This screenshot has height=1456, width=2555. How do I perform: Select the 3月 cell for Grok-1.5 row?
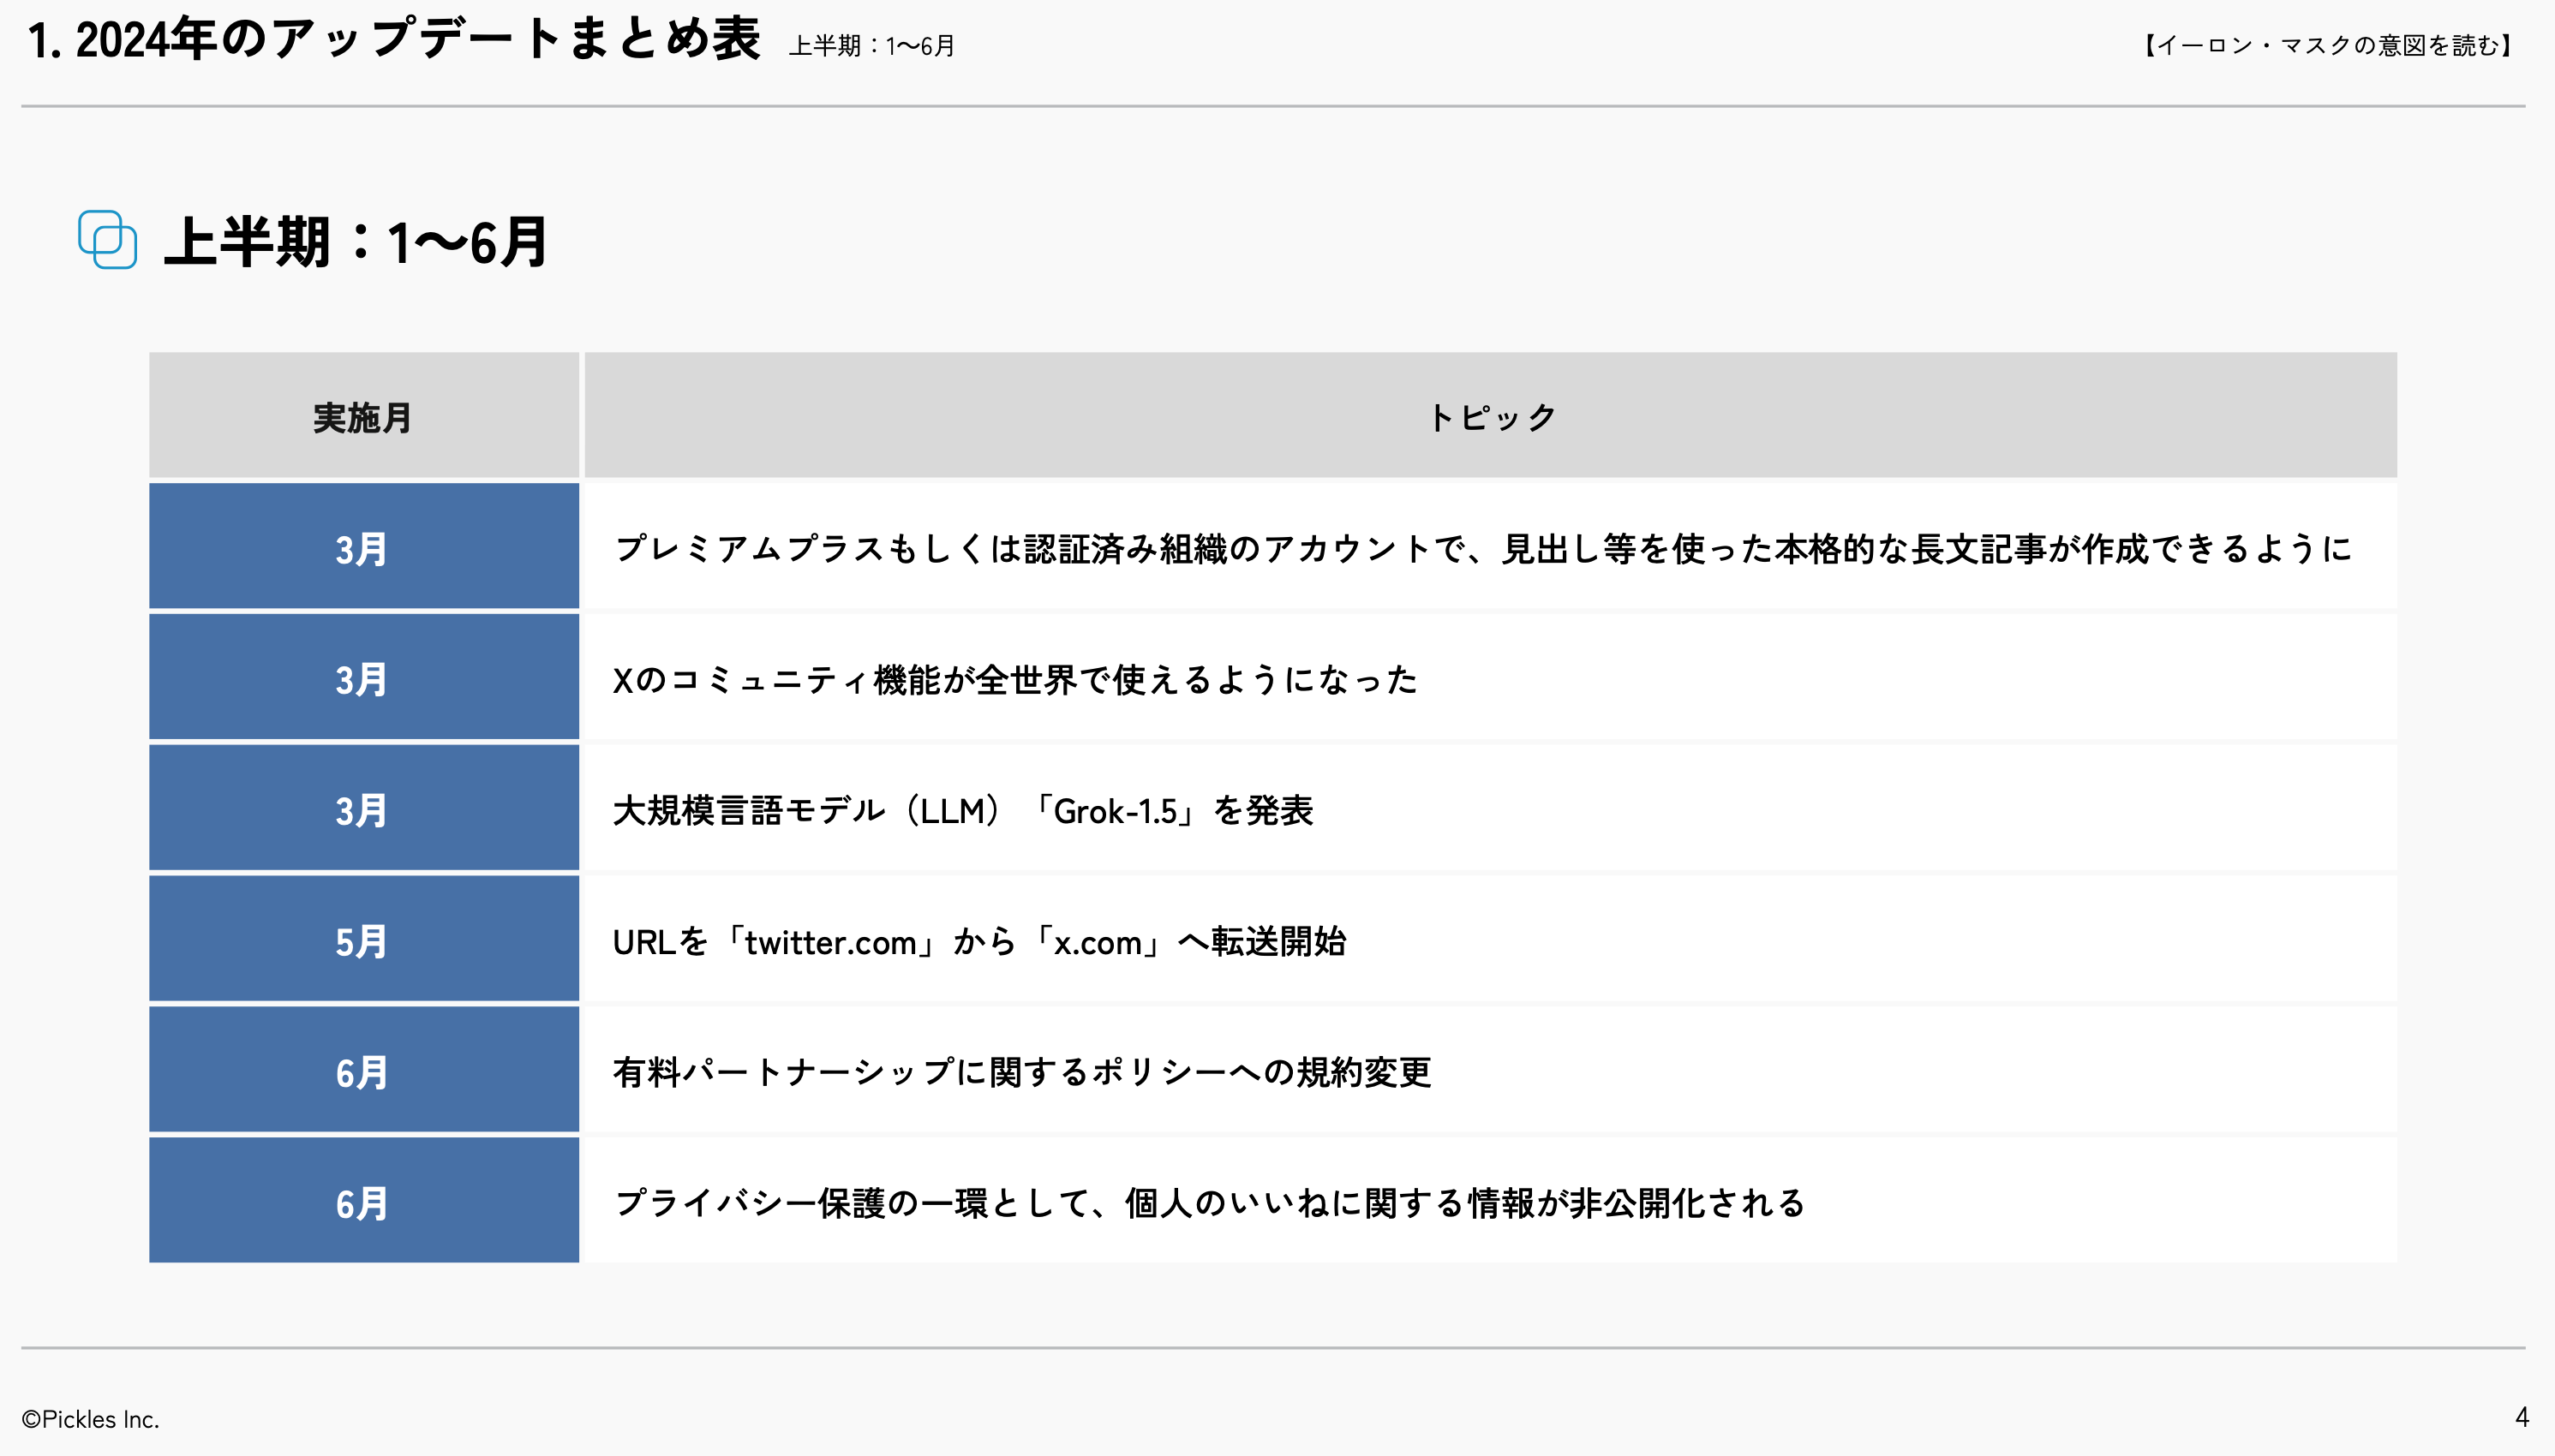click(x=364, y=808)
